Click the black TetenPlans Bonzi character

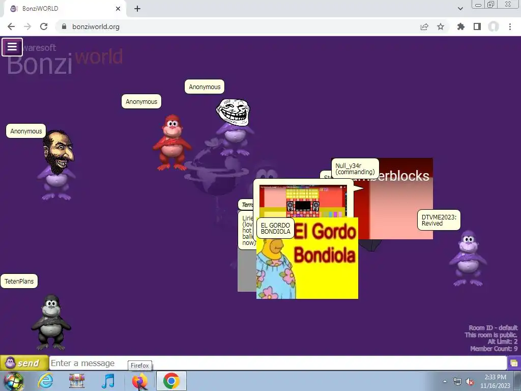point(51,322)
